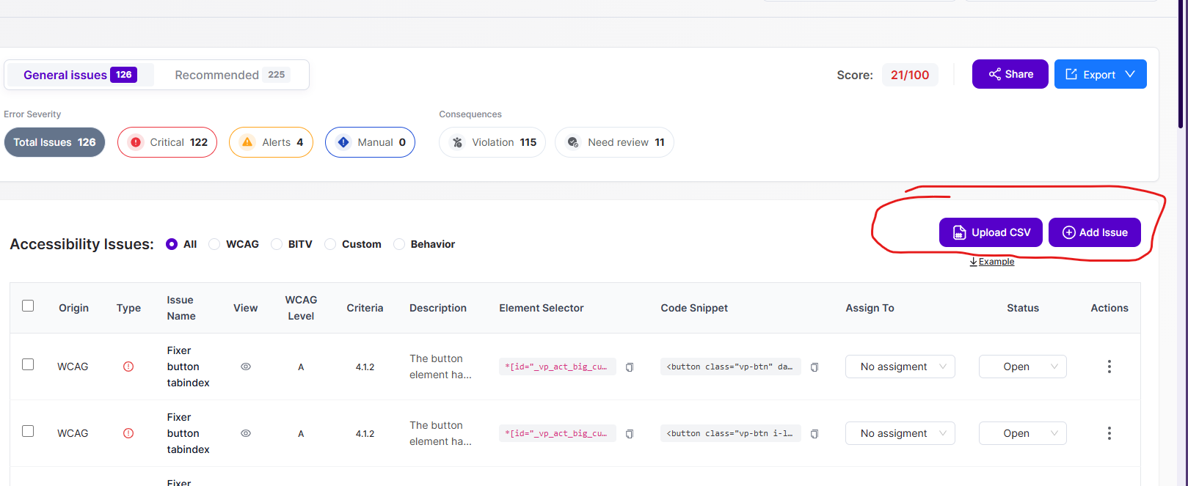This screenshot has width=1188, height=486.
Task: Click the 21/100 score badge
Action: (910, 75)
